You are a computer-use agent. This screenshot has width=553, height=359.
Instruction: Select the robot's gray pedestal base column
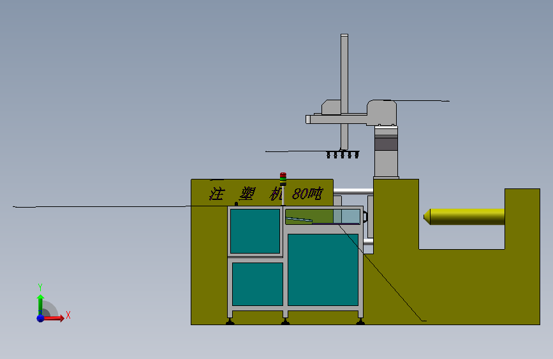click(x=386, y=152)
